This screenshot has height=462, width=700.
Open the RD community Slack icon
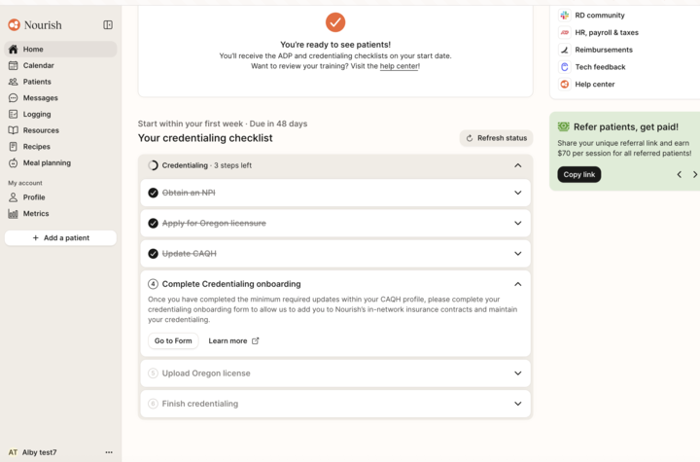(565, 16)
